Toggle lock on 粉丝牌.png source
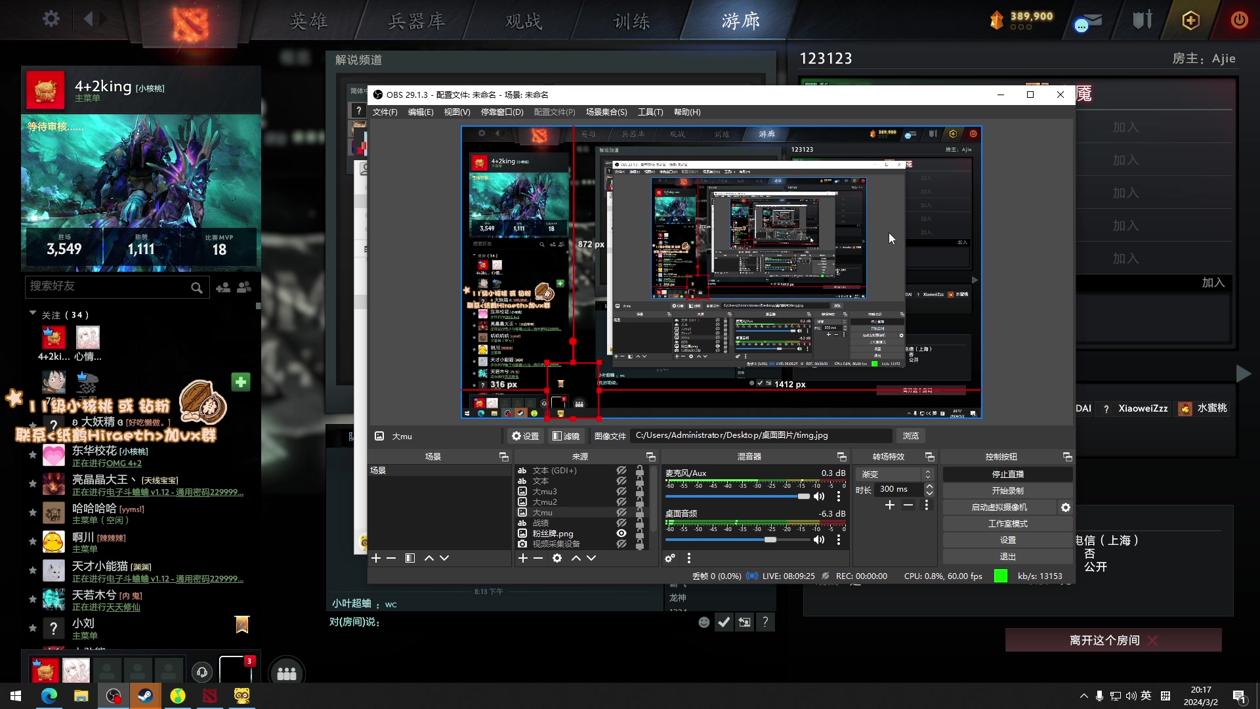 coord(640,534)
